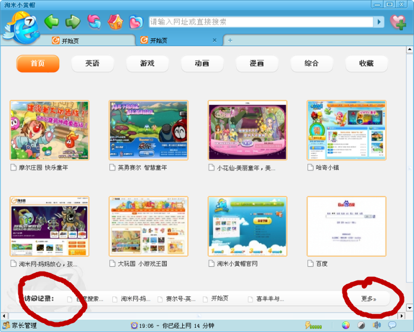Switch to the 动画 category tab
Viewport: 414px width, 332px height.
[x=202, y=63]
